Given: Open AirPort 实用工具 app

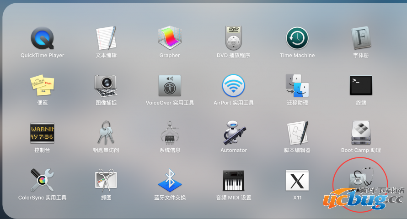Looking at the screenshot, I should tap(234, 86).
